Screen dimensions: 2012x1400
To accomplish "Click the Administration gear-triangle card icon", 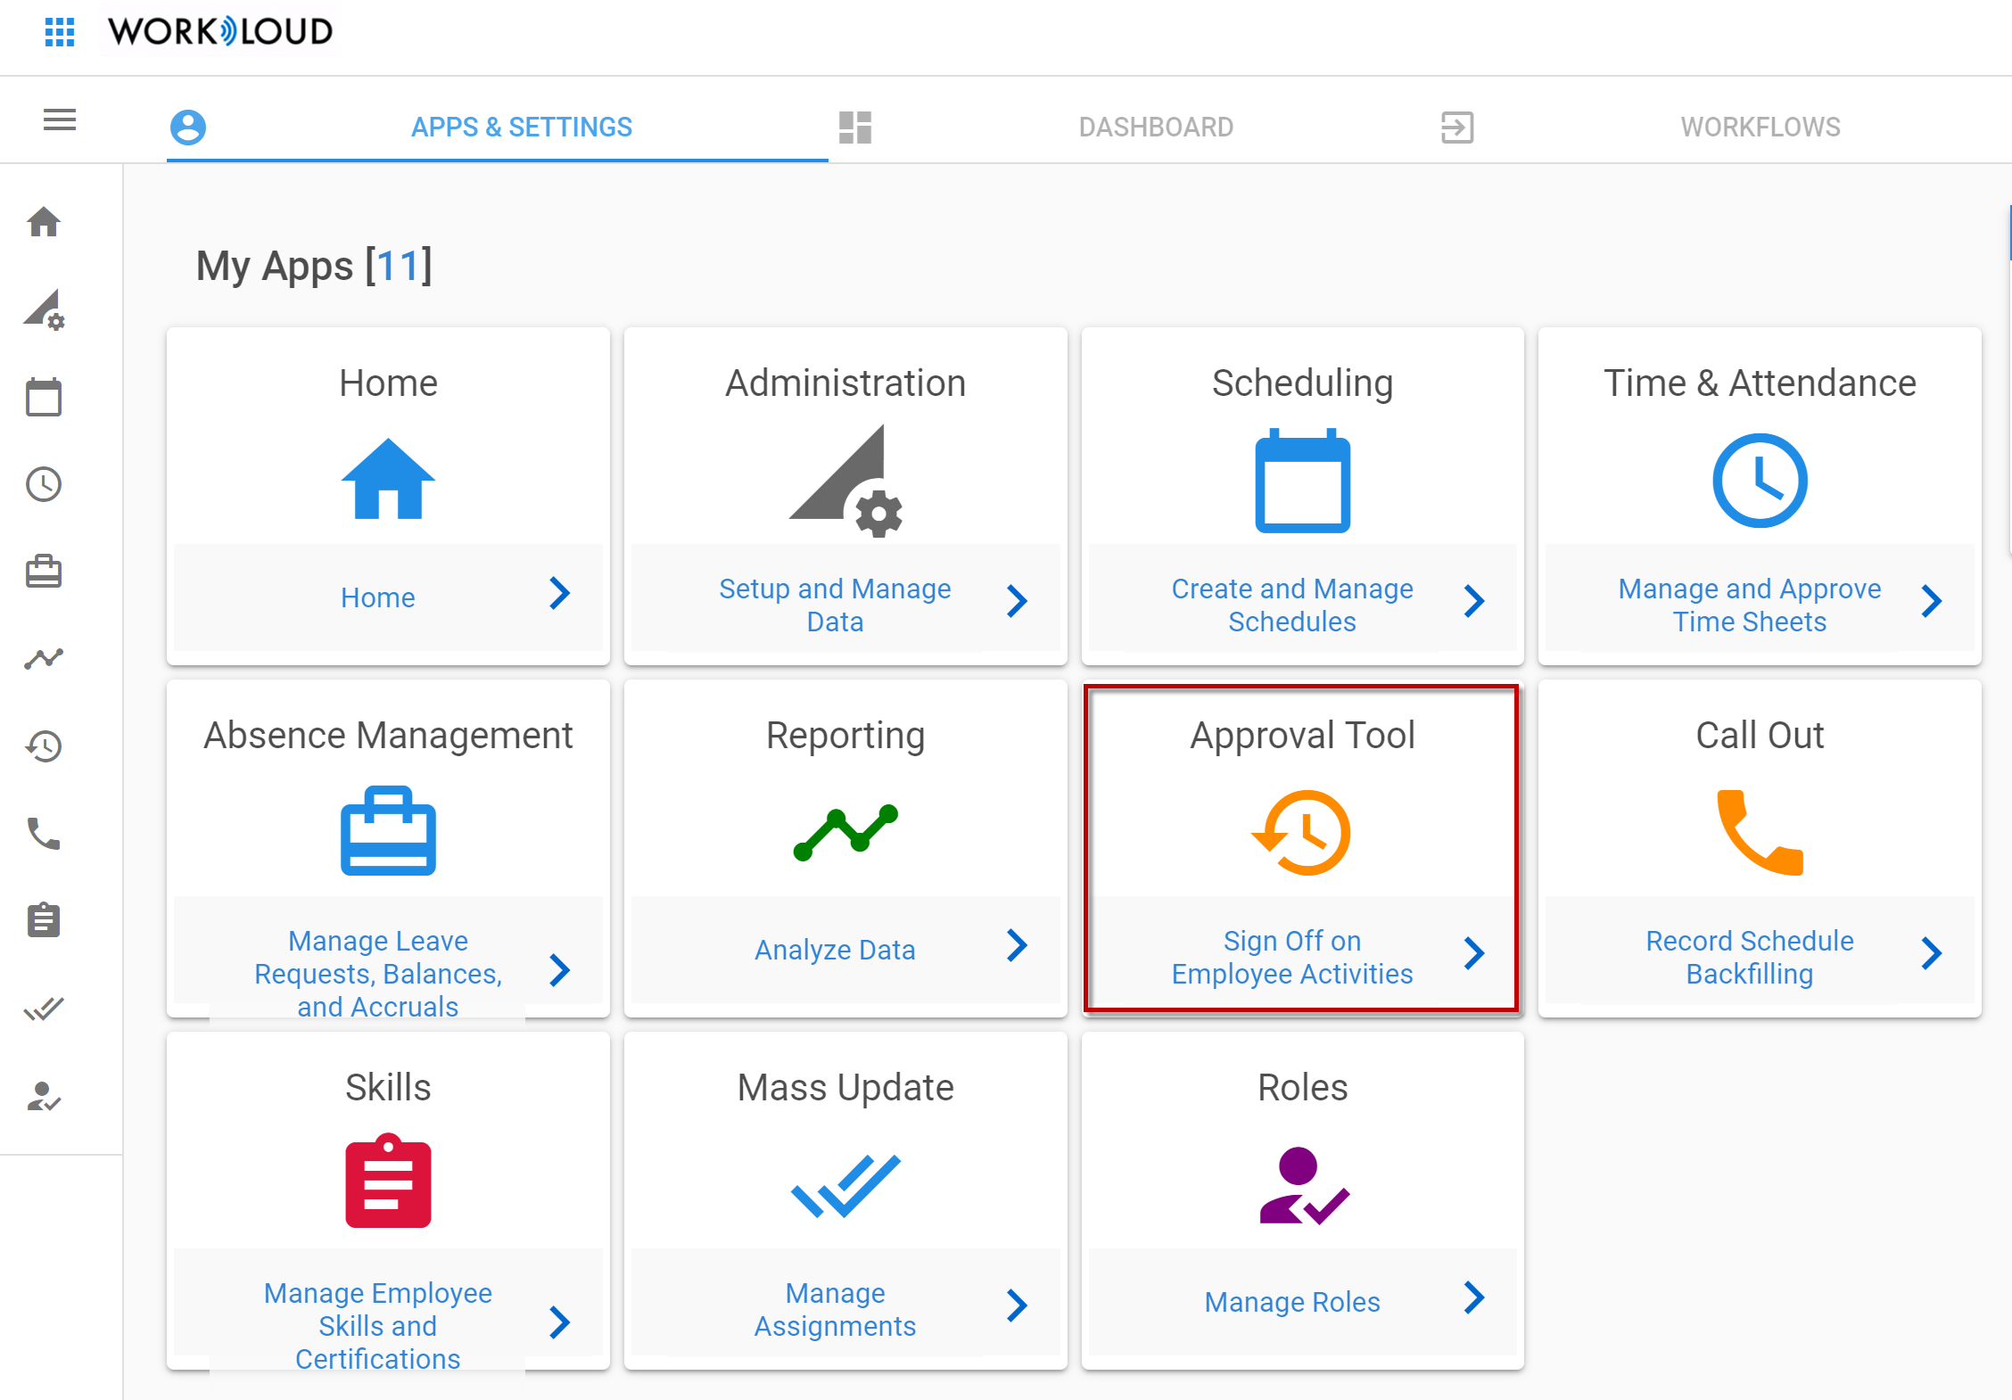I will point(845,481).
